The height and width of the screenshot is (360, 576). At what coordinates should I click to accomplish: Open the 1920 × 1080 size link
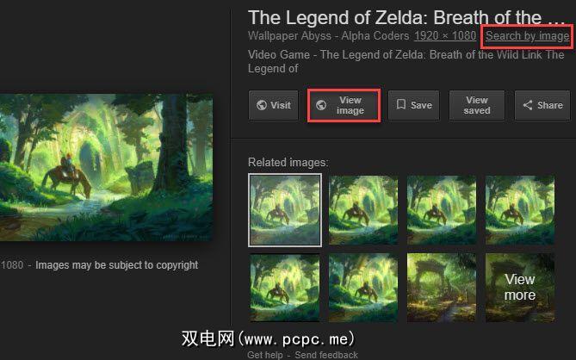click(x=445, y=36)
